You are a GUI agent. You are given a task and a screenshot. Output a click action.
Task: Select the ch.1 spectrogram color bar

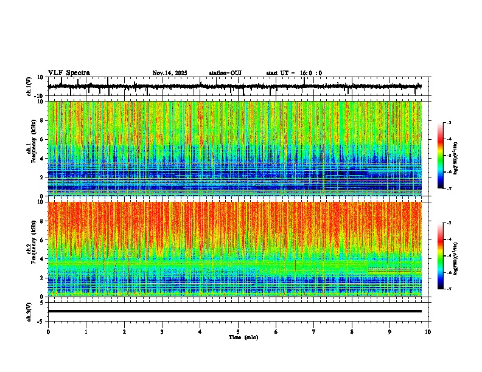point(441,156)
